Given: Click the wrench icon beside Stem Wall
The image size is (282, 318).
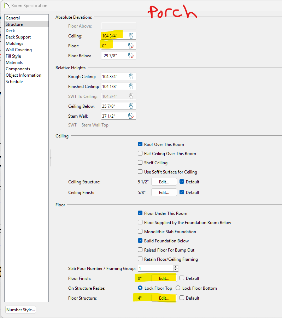Looking at the screenshot, I should point(131,116).
